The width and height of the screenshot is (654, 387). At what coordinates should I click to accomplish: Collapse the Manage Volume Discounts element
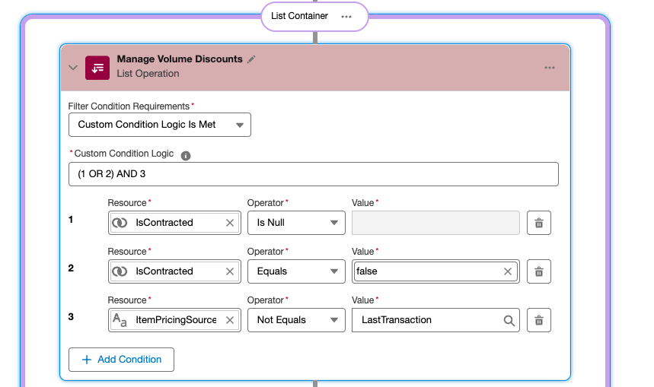point(73,68)
